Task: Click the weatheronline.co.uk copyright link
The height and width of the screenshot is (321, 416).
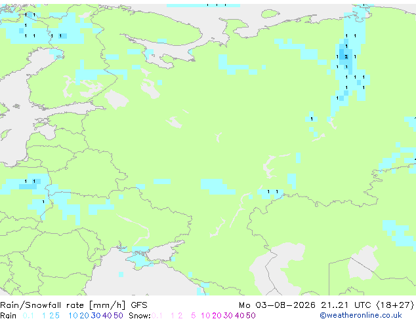Action: 361,315
